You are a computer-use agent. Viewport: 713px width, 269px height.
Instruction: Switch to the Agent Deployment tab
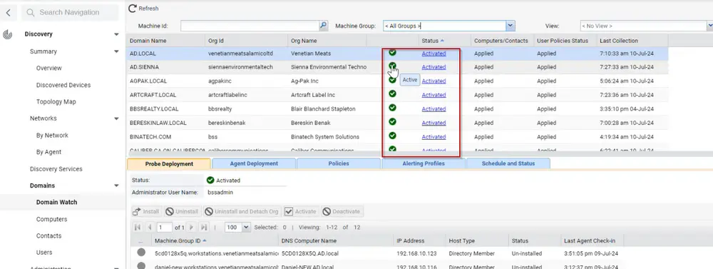click(x=254, y=164)
